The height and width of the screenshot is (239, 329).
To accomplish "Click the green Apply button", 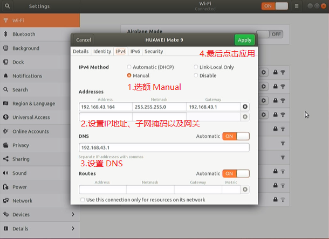I will (244, 40).
